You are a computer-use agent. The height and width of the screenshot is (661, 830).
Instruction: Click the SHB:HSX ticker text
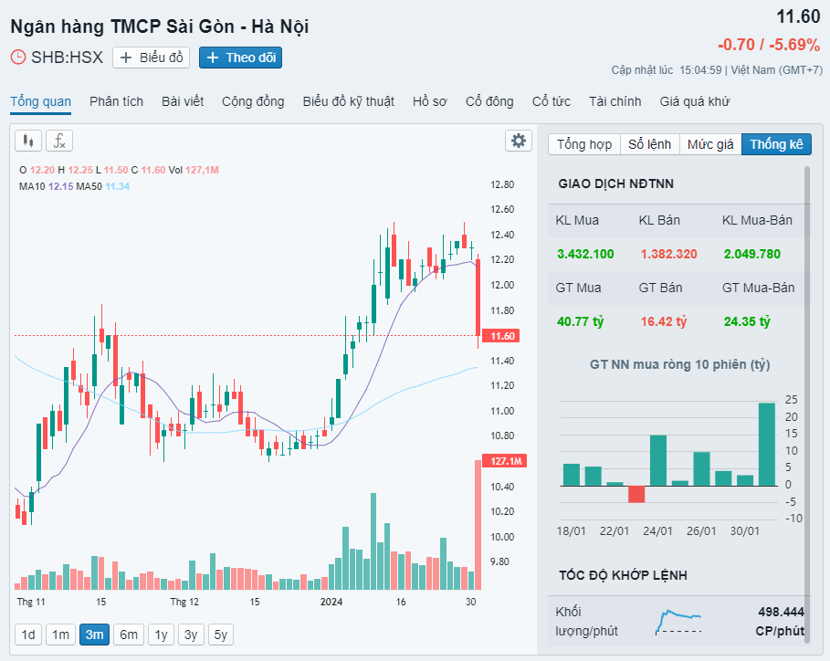67,58
